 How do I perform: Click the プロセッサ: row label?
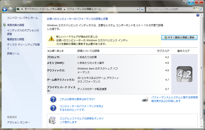(x=53, y=57)
